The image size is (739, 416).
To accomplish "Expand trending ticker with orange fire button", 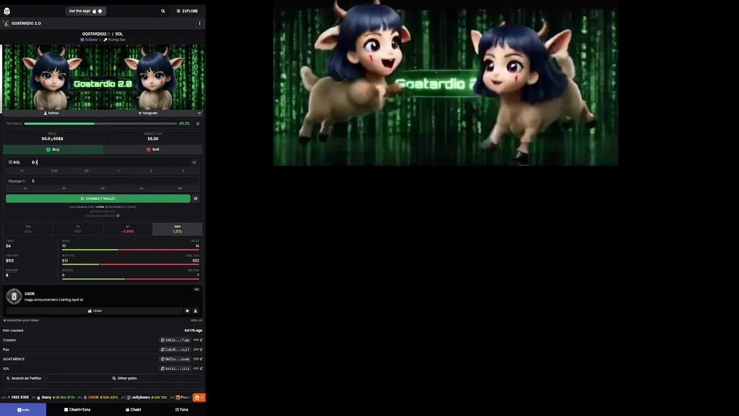I will (x=199, y=398).
